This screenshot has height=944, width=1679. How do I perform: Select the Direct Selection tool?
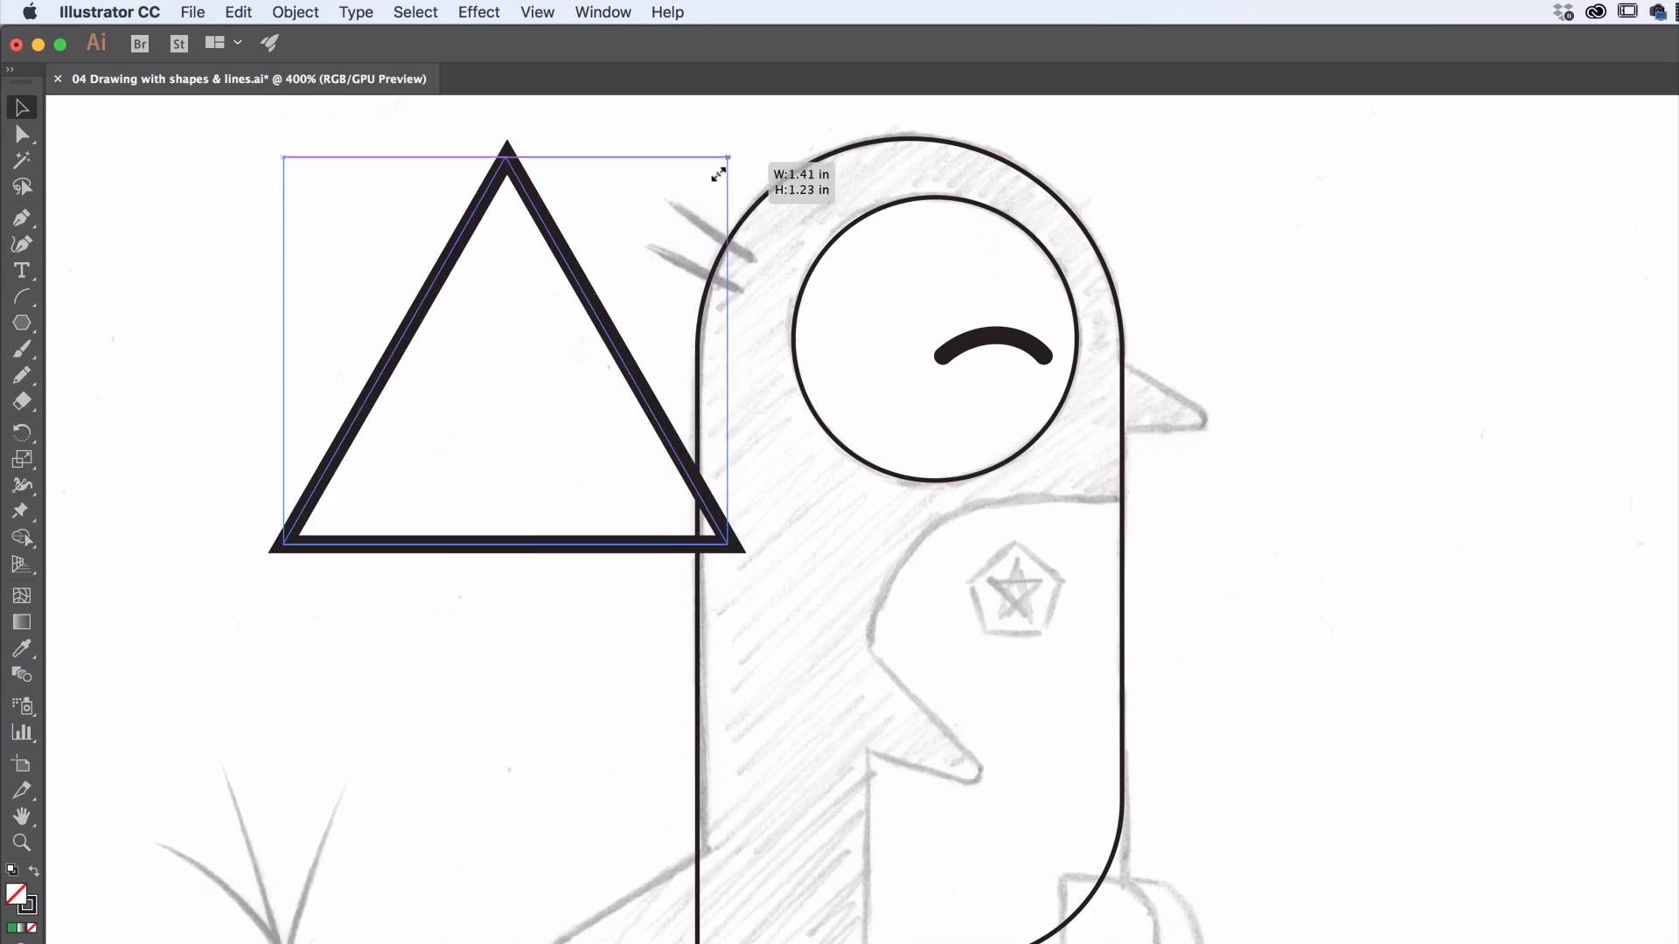coord(21,133)
